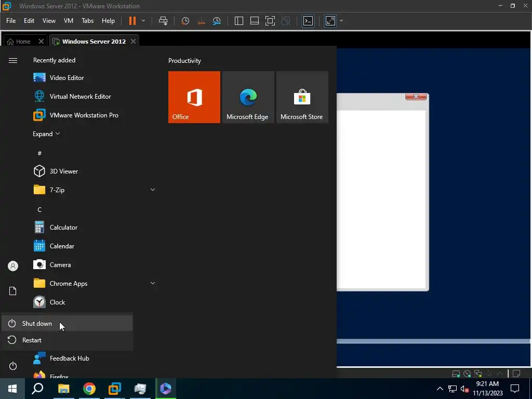Expand the Recently added list

click(x=46, y=134)
